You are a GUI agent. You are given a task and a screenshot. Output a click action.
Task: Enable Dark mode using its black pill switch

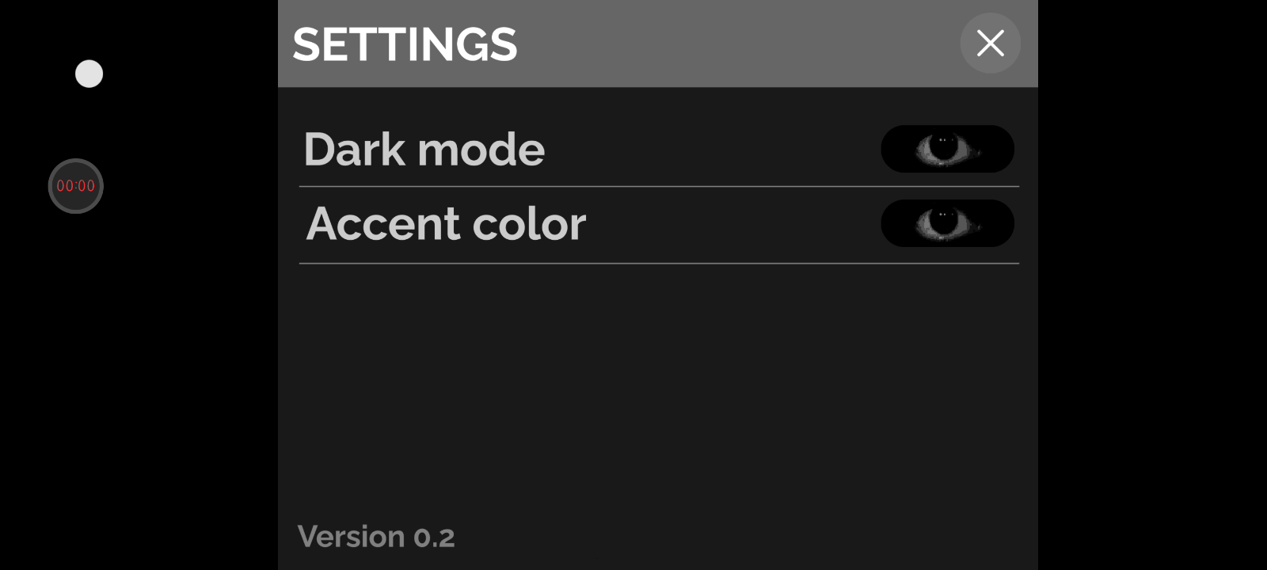(x=947, y=149)
